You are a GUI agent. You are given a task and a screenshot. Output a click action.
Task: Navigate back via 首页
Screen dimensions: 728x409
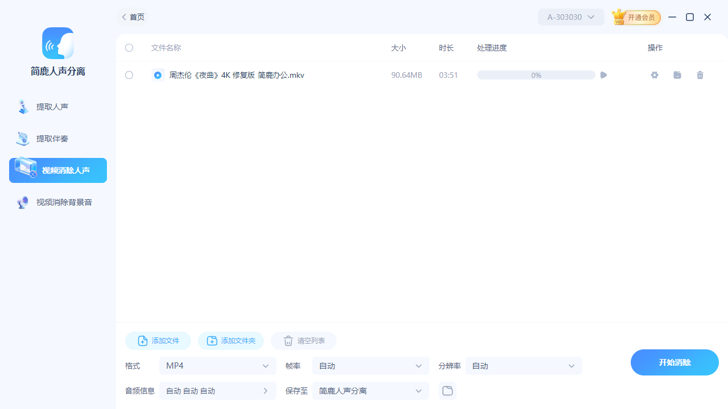coord(132,17)
